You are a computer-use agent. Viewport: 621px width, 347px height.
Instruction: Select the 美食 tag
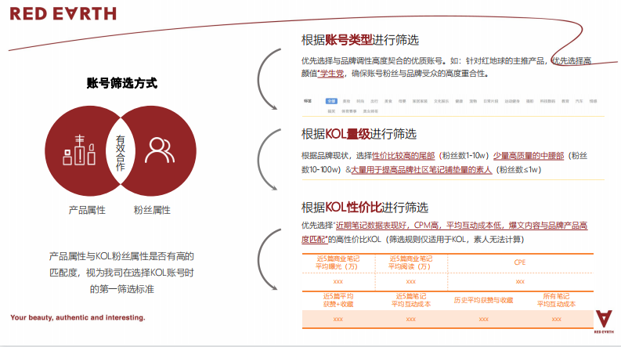point(388,101)
